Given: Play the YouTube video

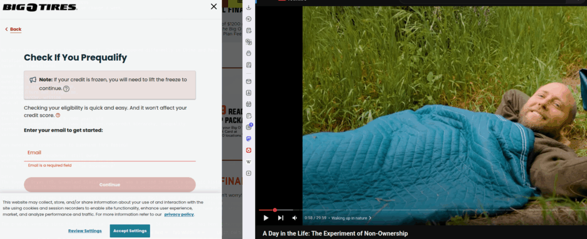Looking at the screenshot, I should tap(266, 218).
